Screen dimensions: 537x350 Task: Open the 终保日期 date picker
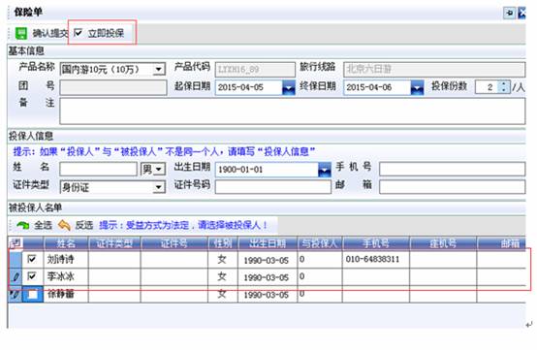point(417,87)
